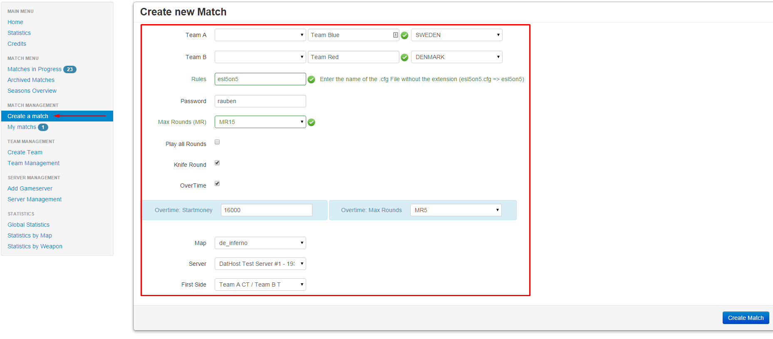Click the Matches in Progress count badge 23
This screenshot has width=773, height=339.
pos(70,69)
